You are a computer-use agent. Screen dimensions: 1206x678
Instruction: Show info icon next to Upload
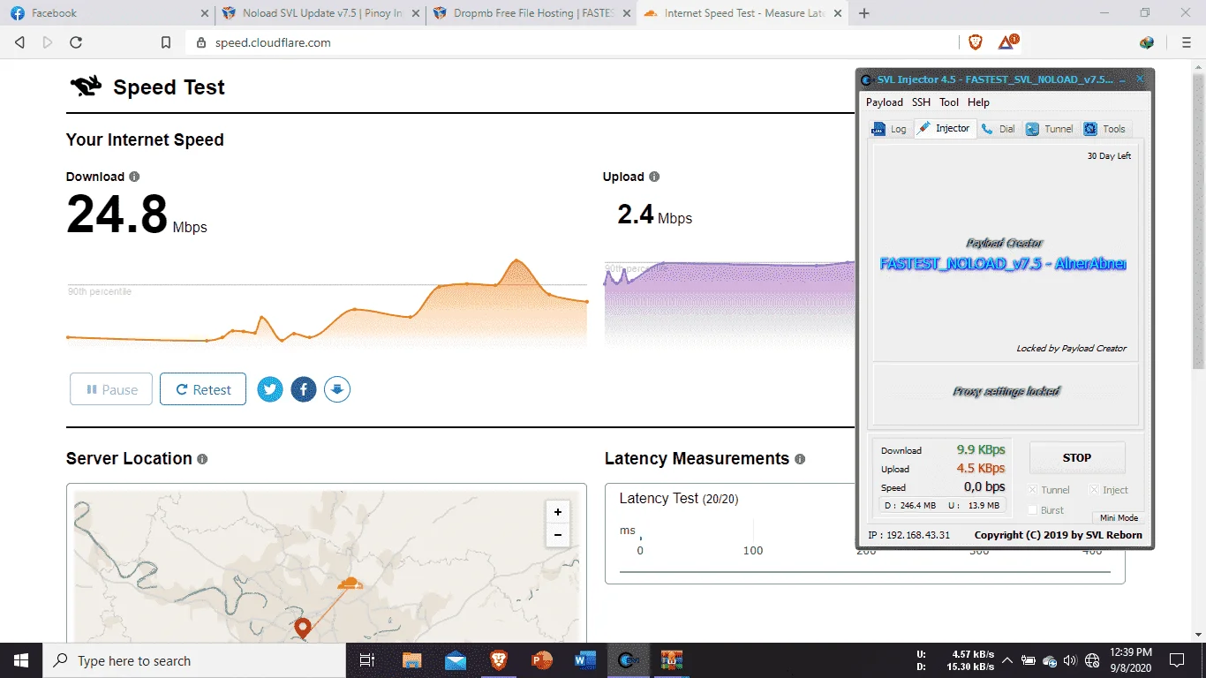pyautogui.click(x=654, y=177)
